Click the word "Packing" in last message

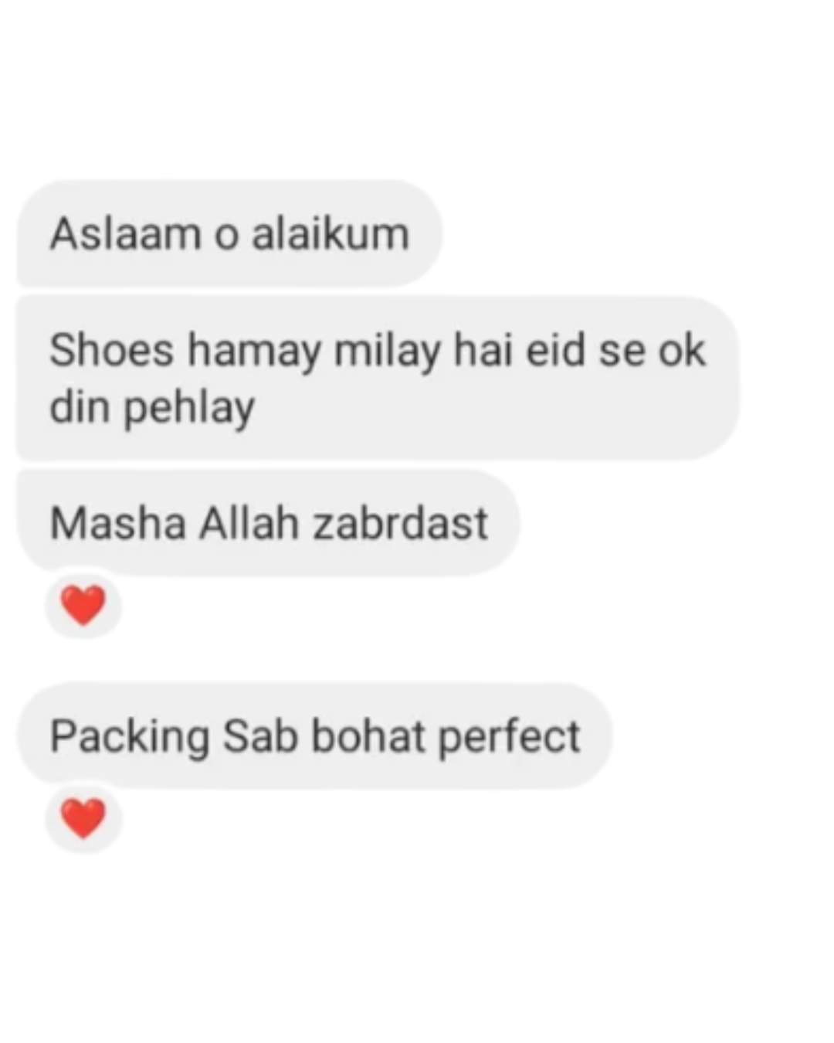point(130,736)
